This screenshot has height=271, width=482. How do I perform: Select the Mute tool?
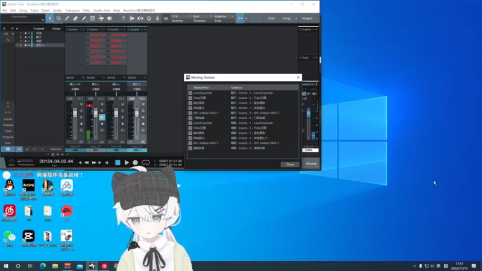pyautogui.click(x=93, y=19)
